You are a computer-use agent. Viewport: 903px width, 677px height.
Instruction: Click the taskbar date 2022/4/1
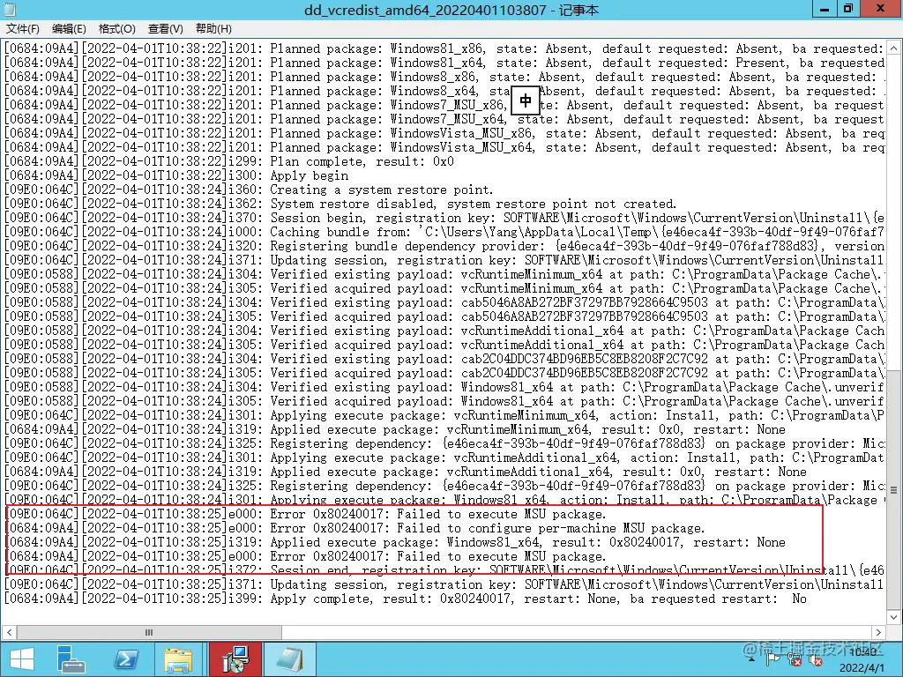click(x=862, y=668)
